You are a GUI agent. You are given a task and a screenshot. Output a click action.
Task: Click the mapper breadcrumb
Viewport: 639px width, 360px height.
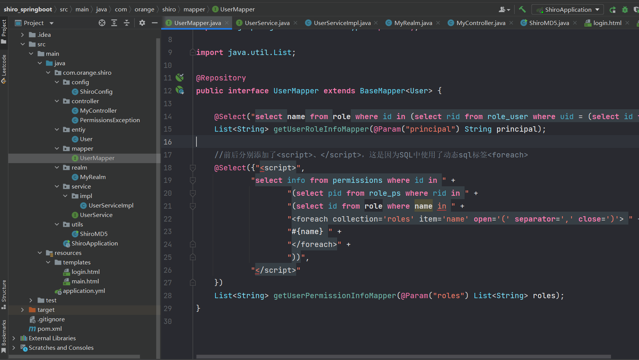tap(194, 9)
